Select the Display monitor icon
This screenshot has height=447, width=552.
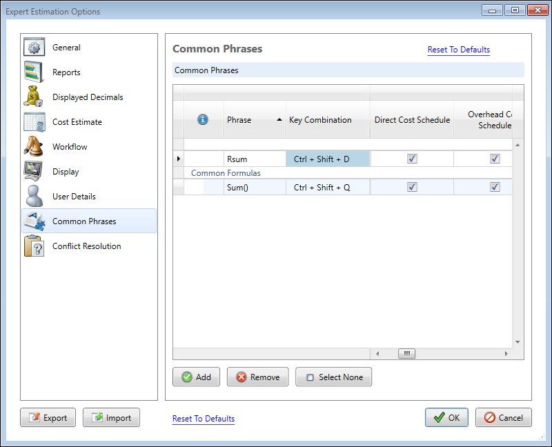(34, 172)
